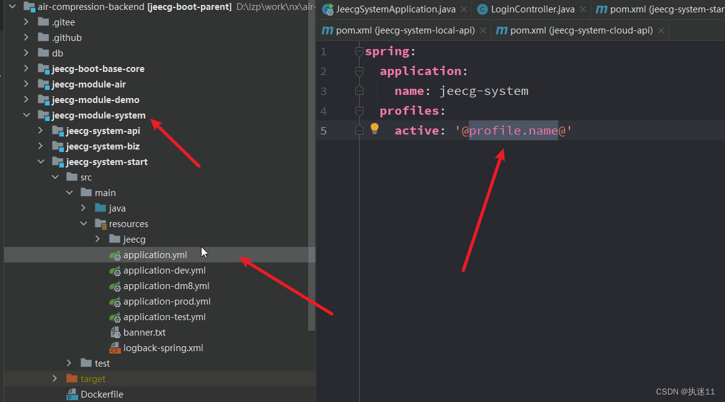Screen dimensions: 725x402
Task: Expand the jeecg-module-demo module
Action: [x=26, y=99]
